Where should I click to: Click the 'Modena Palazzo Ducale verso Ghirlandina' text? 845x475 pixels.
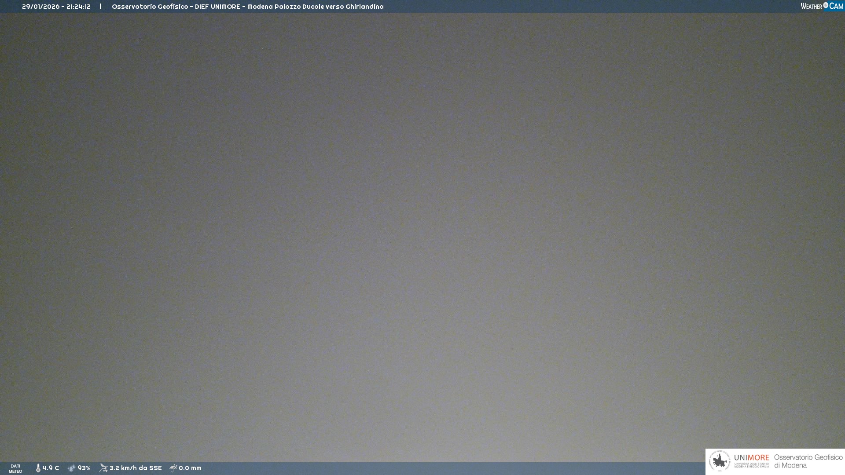pyautogui.click(x=315, y=7)
